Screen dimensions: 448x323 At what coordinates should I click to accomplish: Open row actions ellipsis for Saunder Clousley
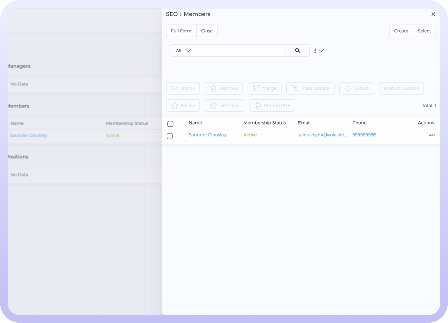coord(432,135)
